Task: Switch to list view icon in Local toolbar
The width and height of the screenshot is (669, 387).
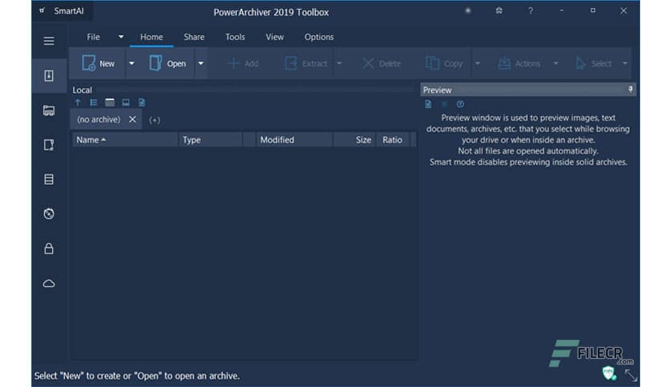Action: point(94,102)
